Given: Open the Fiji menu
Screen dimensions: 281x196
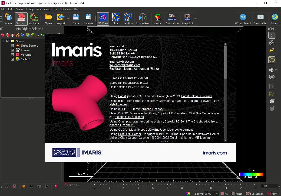Looking at the screenshot, I should (55, 9).
